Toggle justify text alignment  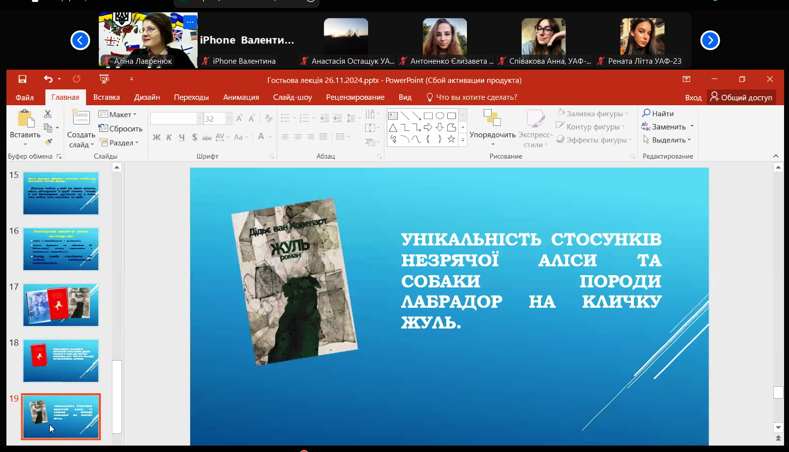pyautogui.click(x=323, y=137)
